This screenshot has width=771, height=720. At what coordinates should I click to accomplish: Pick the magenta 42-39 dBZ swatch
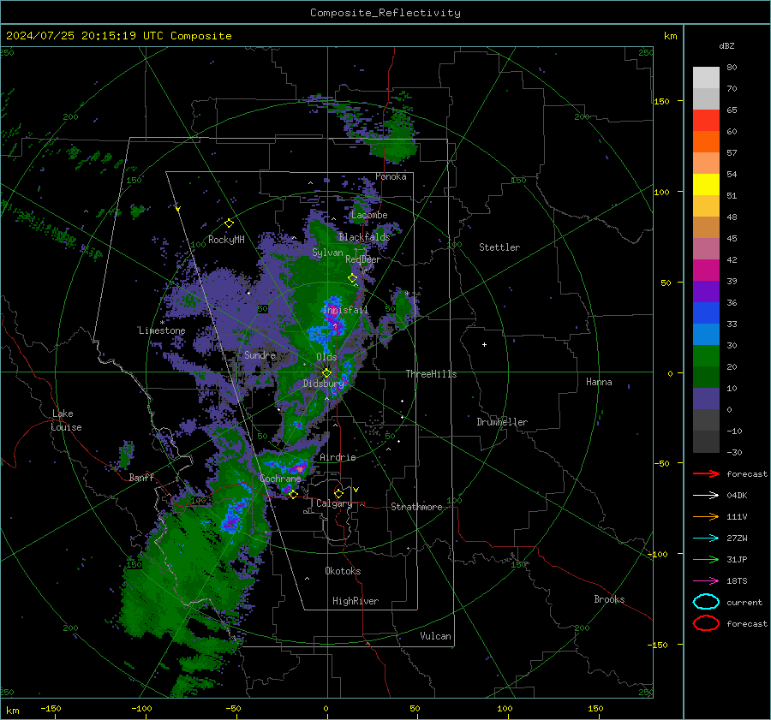pyautogui.click(x=706, y=271)
